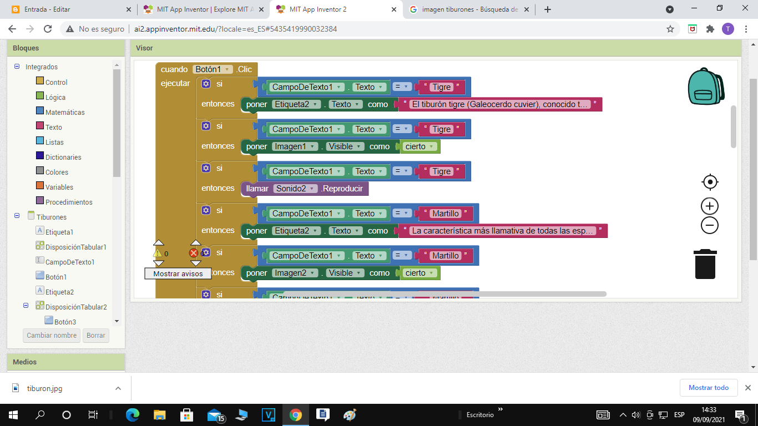Close the downloads bar

click(x=747, y=388)
